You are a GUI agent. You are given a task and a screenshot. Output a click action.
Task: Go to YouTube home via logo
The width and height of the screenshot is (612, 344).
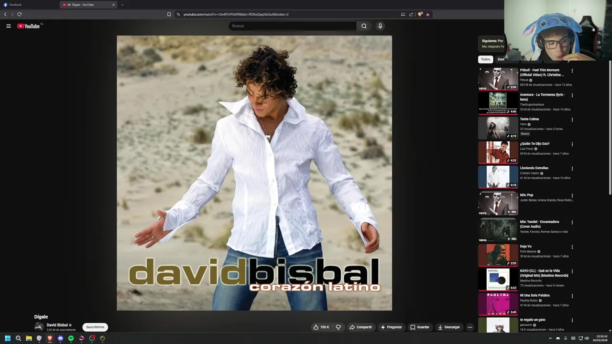coord(29,26)
